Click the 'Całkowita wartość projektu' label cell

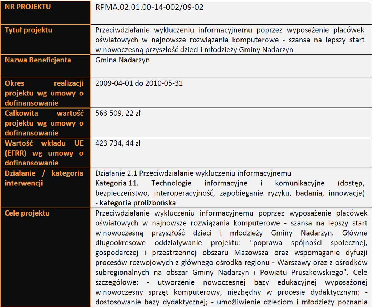click(x=45, y=123)
